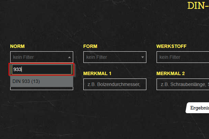
Task: Click the NORM label
Action: pyautogui.click(x=17, y=46)
